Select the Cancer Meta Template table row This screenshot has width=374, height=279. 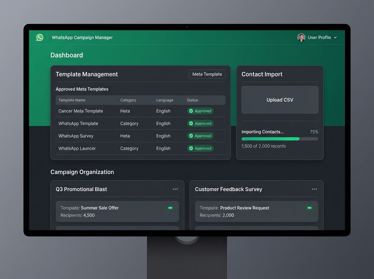click(125, 111)
